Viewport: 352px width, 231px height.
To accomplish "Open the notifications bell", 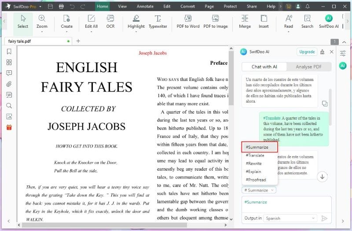I will [x=308, y=7].
